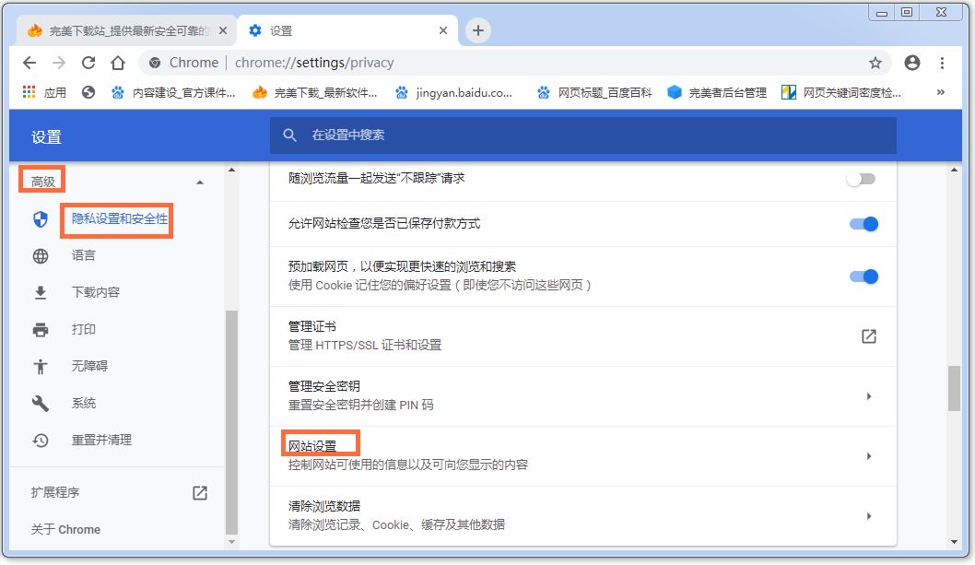Select 重置并清理 in the sidebar
This screenshot has height=565, width=975.
coord(101,440)
